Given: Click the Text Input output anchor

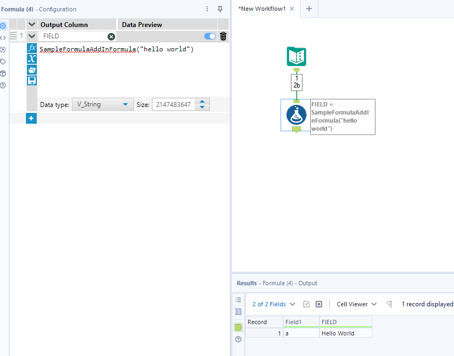Looking at the screenshot, I should pos(297,70).
